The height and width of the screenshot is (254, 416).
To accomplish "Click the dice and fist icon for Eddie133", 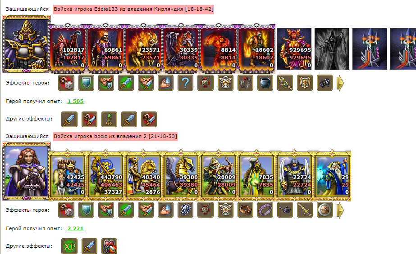I will point(66,83).
